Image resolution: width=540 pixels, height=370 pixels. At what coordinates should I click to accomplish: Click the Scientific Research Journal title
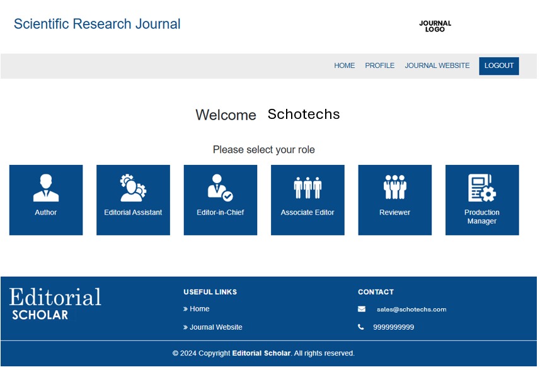(x=97, y=25)
